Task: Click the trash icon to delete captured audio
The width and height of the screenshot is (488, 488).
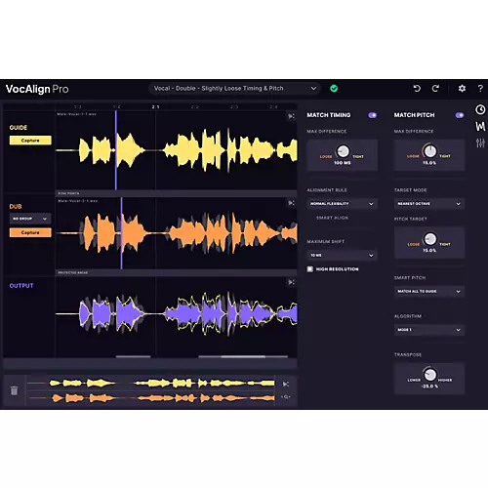Action: pyautogui.click(x=14, y=390)
